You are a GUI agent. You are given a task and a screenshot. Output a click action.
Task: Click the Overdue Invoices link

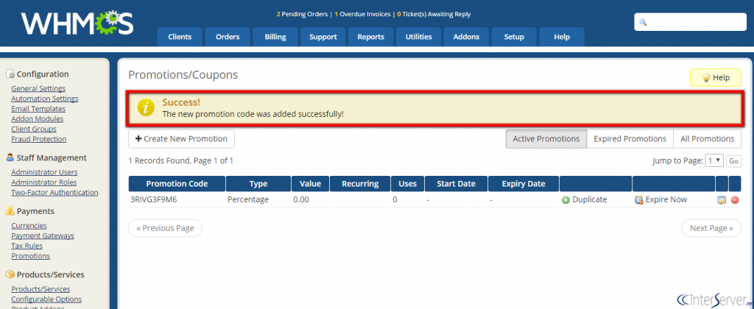pos(362,14)
